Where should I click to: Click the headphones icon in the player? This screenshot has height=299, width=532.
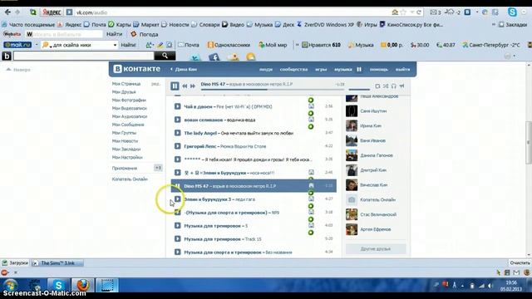point(393,86)
